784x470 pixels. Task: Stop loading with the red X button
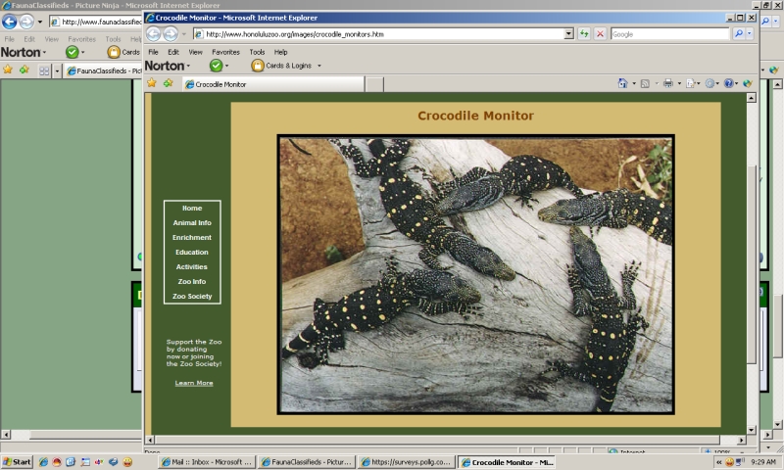point(600,34)
